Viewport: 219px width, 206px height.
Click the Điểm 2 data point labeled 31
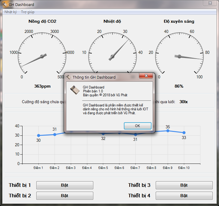tap(55, 135)
